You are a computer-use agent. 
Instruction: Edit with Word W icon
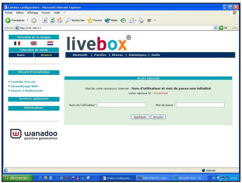[x=149, y=20]
